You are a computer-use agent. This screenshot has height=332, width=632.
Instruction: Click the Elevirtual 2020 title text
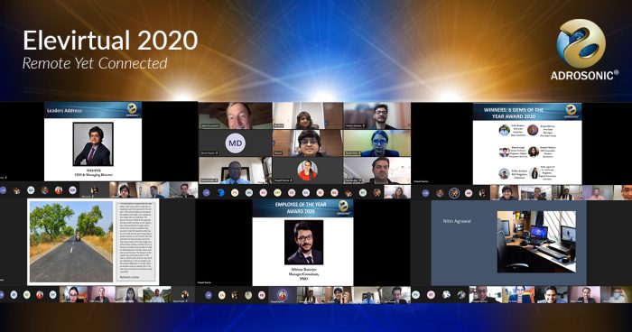coord(110,41)
